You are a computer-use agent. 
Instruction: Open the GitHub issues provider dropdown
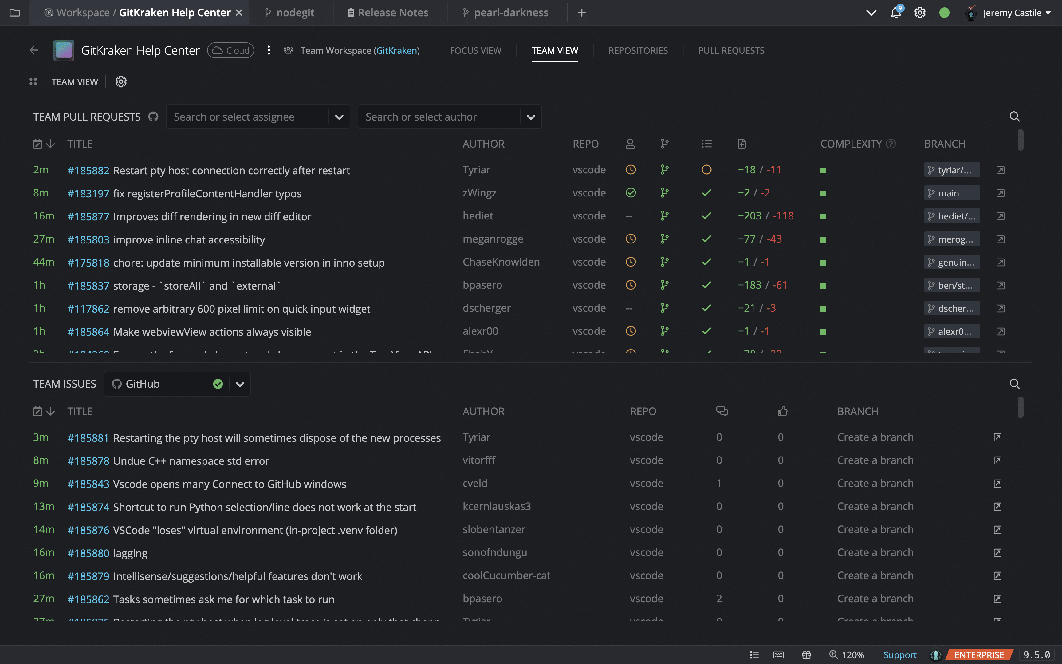240,384
